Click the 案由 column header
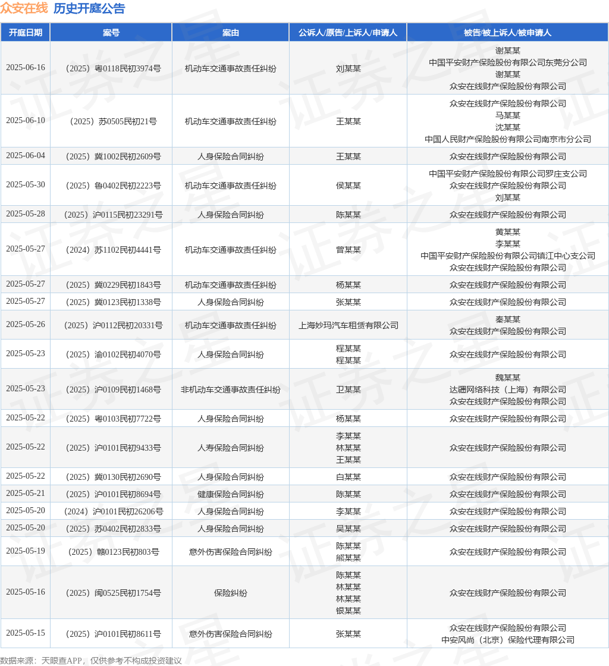 pyautogui.click(x=231, y=33)
